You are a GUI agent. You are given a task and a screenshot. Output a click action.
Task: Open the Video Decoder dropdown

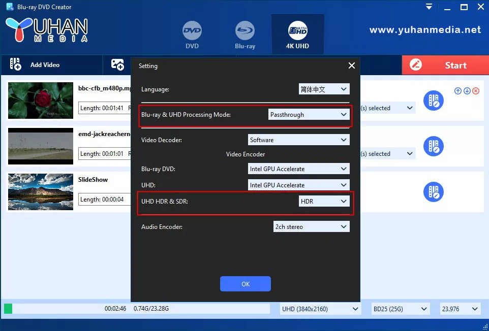(298, 140)
